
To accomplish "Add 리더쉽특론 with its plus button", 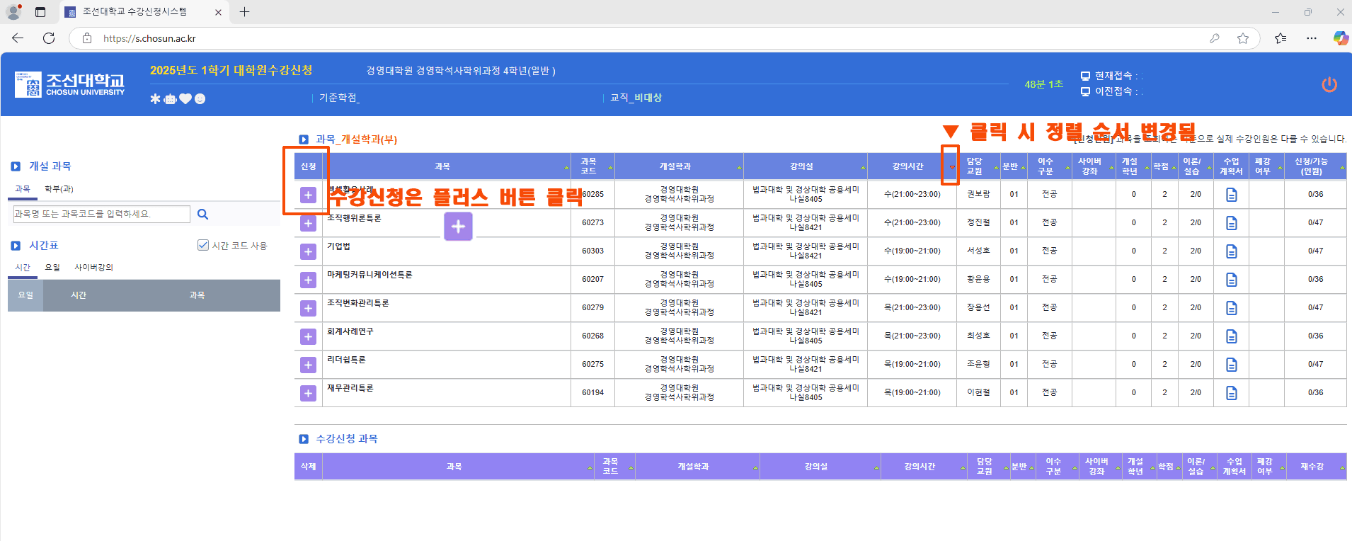I will 308,365.
